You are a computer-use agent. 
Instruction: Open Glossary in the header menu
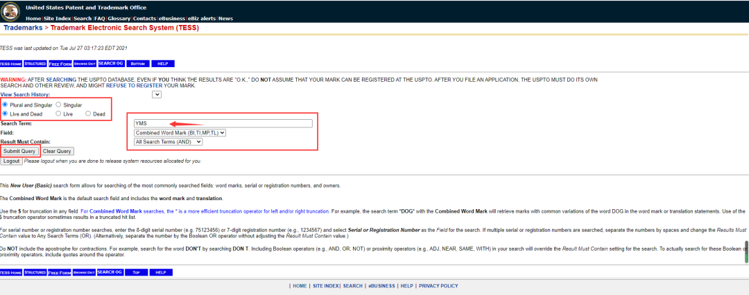pos(118,19)
